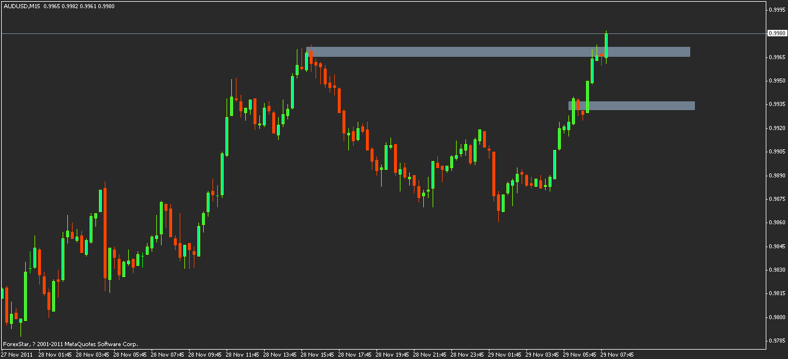Click the 27 Nov 2011 time label

pos(17,354)
